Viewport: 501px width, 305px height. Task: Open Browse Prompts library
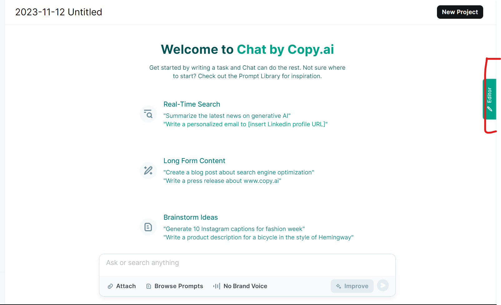click(x=175, y=286)
